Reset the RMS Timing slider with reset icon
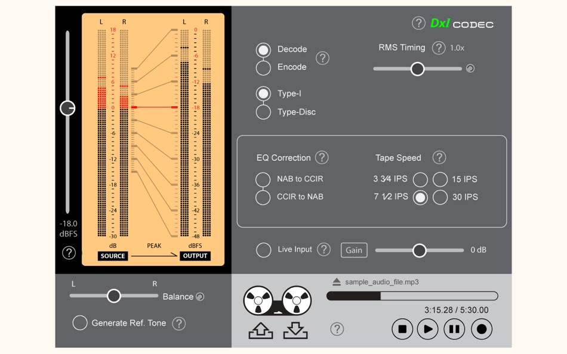The height and width of the screenshot is (354, 567). coord(470,69)
